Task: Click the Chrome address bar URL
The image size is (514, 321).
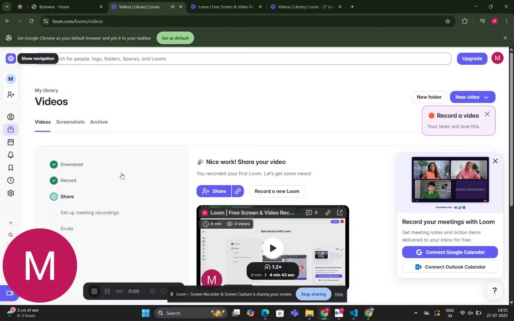Action: [x=78, y=21]
